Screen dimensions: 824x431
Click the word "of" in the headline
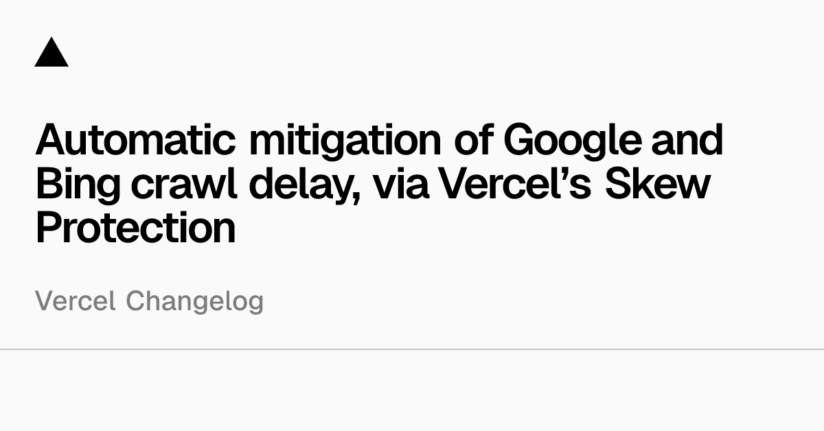474,139
